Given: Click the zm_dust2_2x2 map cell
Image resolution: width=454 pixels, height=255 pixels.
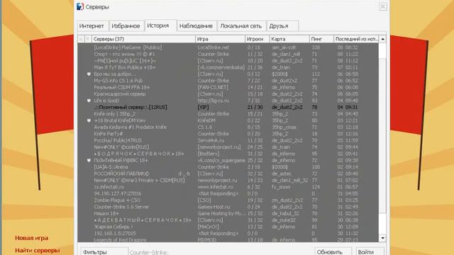Looking at the screenshot, I should click(x=287, y=200).
